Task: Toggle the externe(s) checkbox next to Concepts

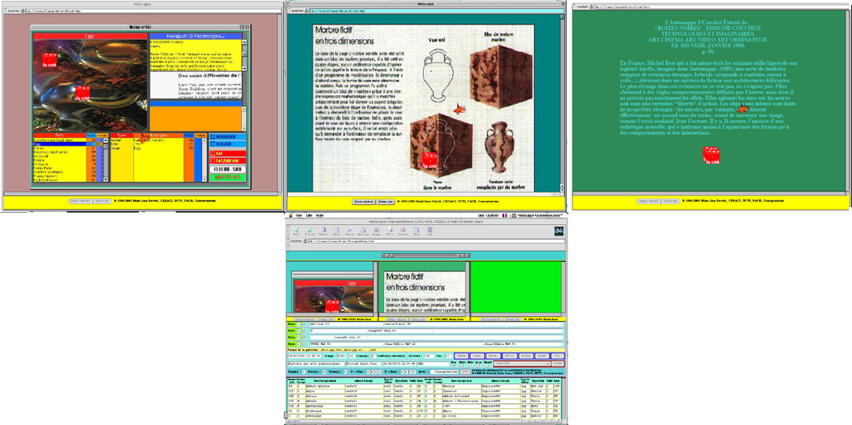Action: point(374,356)
